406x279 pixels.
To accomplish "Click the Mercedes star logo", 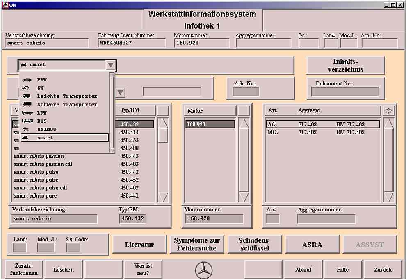I will [204, 270].
